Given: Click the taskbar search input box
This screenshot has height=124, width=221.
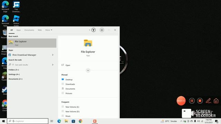Looking at the screenshot, I should [x=28, y=121].
